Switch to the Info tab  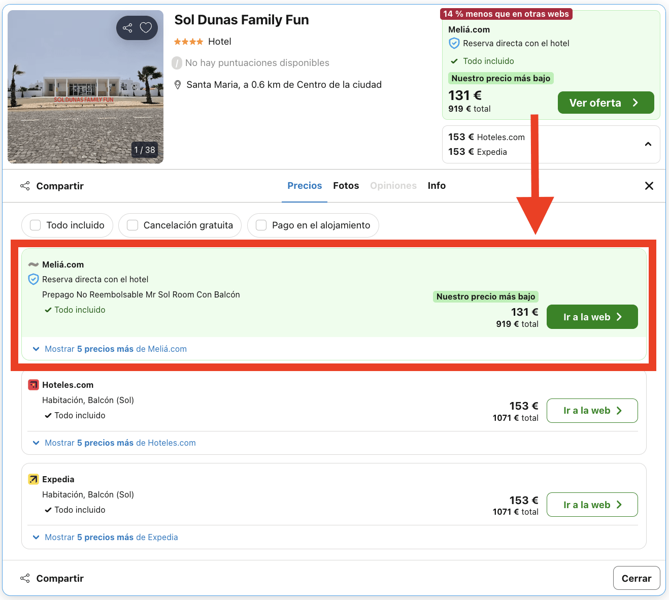pos(437,186)
